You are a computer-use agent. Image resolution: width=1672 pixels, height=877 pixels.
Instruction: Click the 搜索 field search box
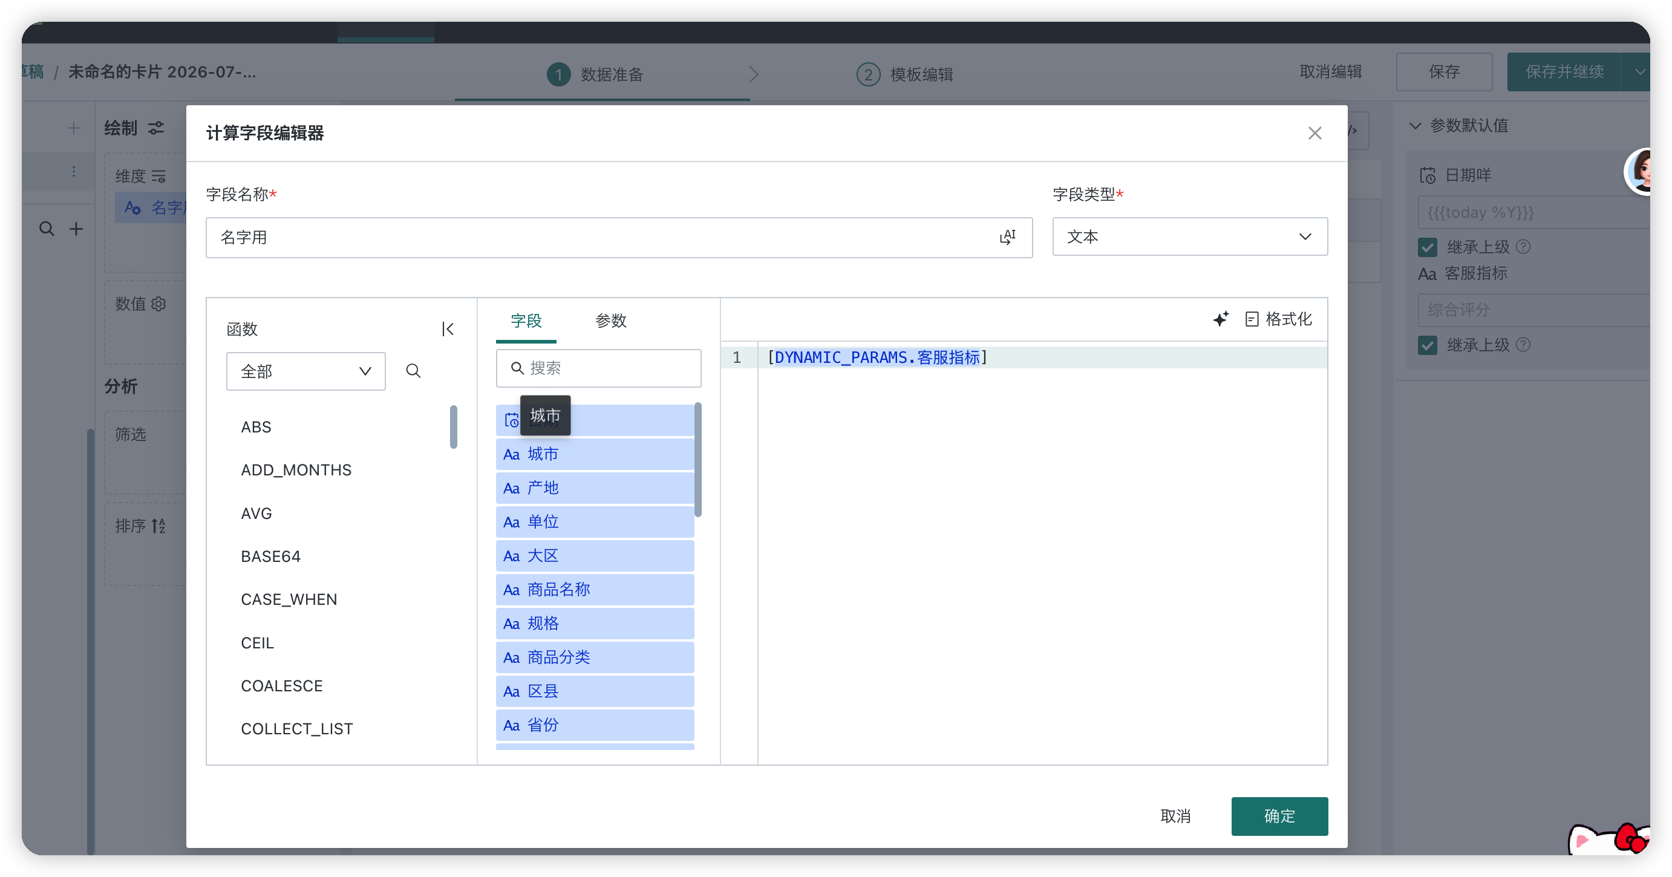coord(598,368)
